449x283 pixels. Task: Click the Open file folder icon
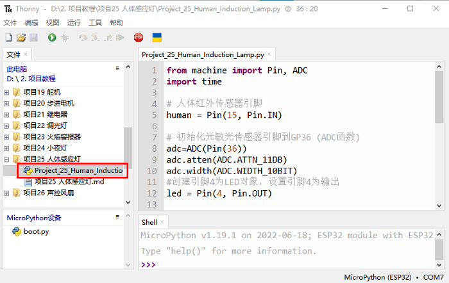click(x=21, y=38)
